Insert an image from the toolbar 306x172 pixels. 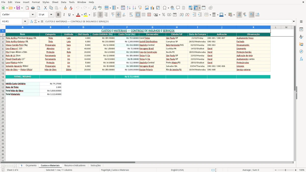point(147,8)
